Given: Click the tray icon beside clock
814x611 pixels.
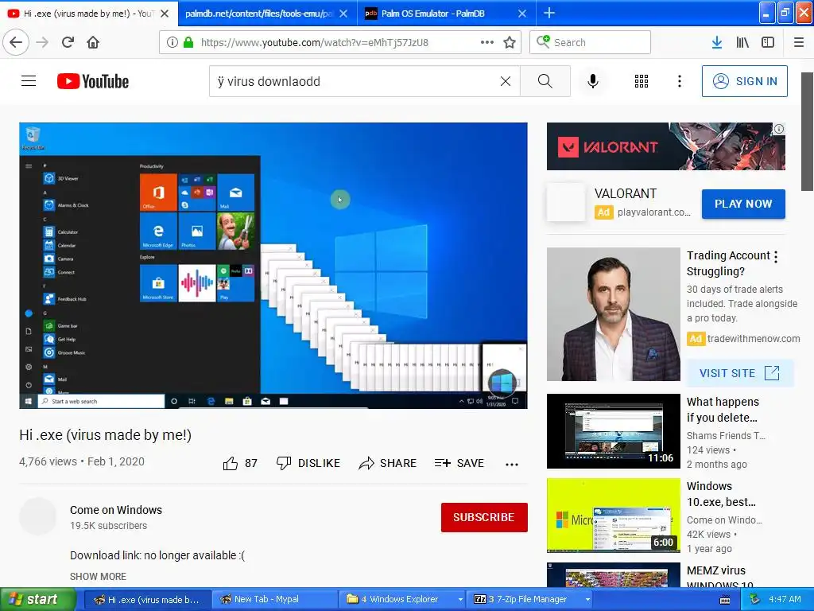Looking at the screenshot, I should (754, 599).
